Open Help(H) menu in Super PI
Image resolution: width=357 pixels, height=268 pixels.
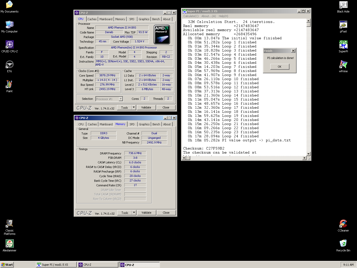(x=223, y=16)
